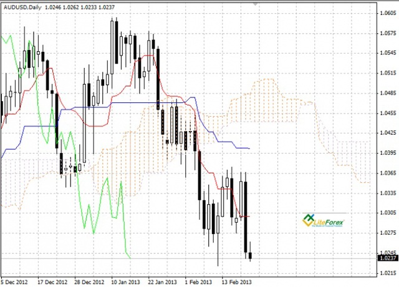
Task: Click the 10 Jan 2013 date label
Action: click(125, 282)
